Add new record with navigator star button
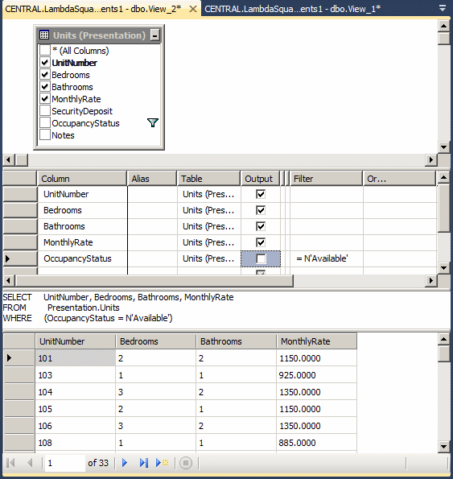Viewport: 453px width, 479px height. 162,463
